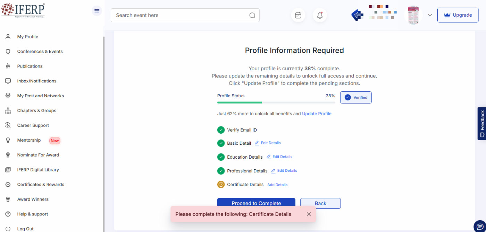Click the Update Profile link
Image resolution: width=486 pixels, height=232 pixels.
(x=317, y=114)
